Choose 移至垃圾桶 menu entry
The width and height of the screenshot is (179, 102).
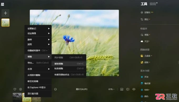(x=38, y=81)
